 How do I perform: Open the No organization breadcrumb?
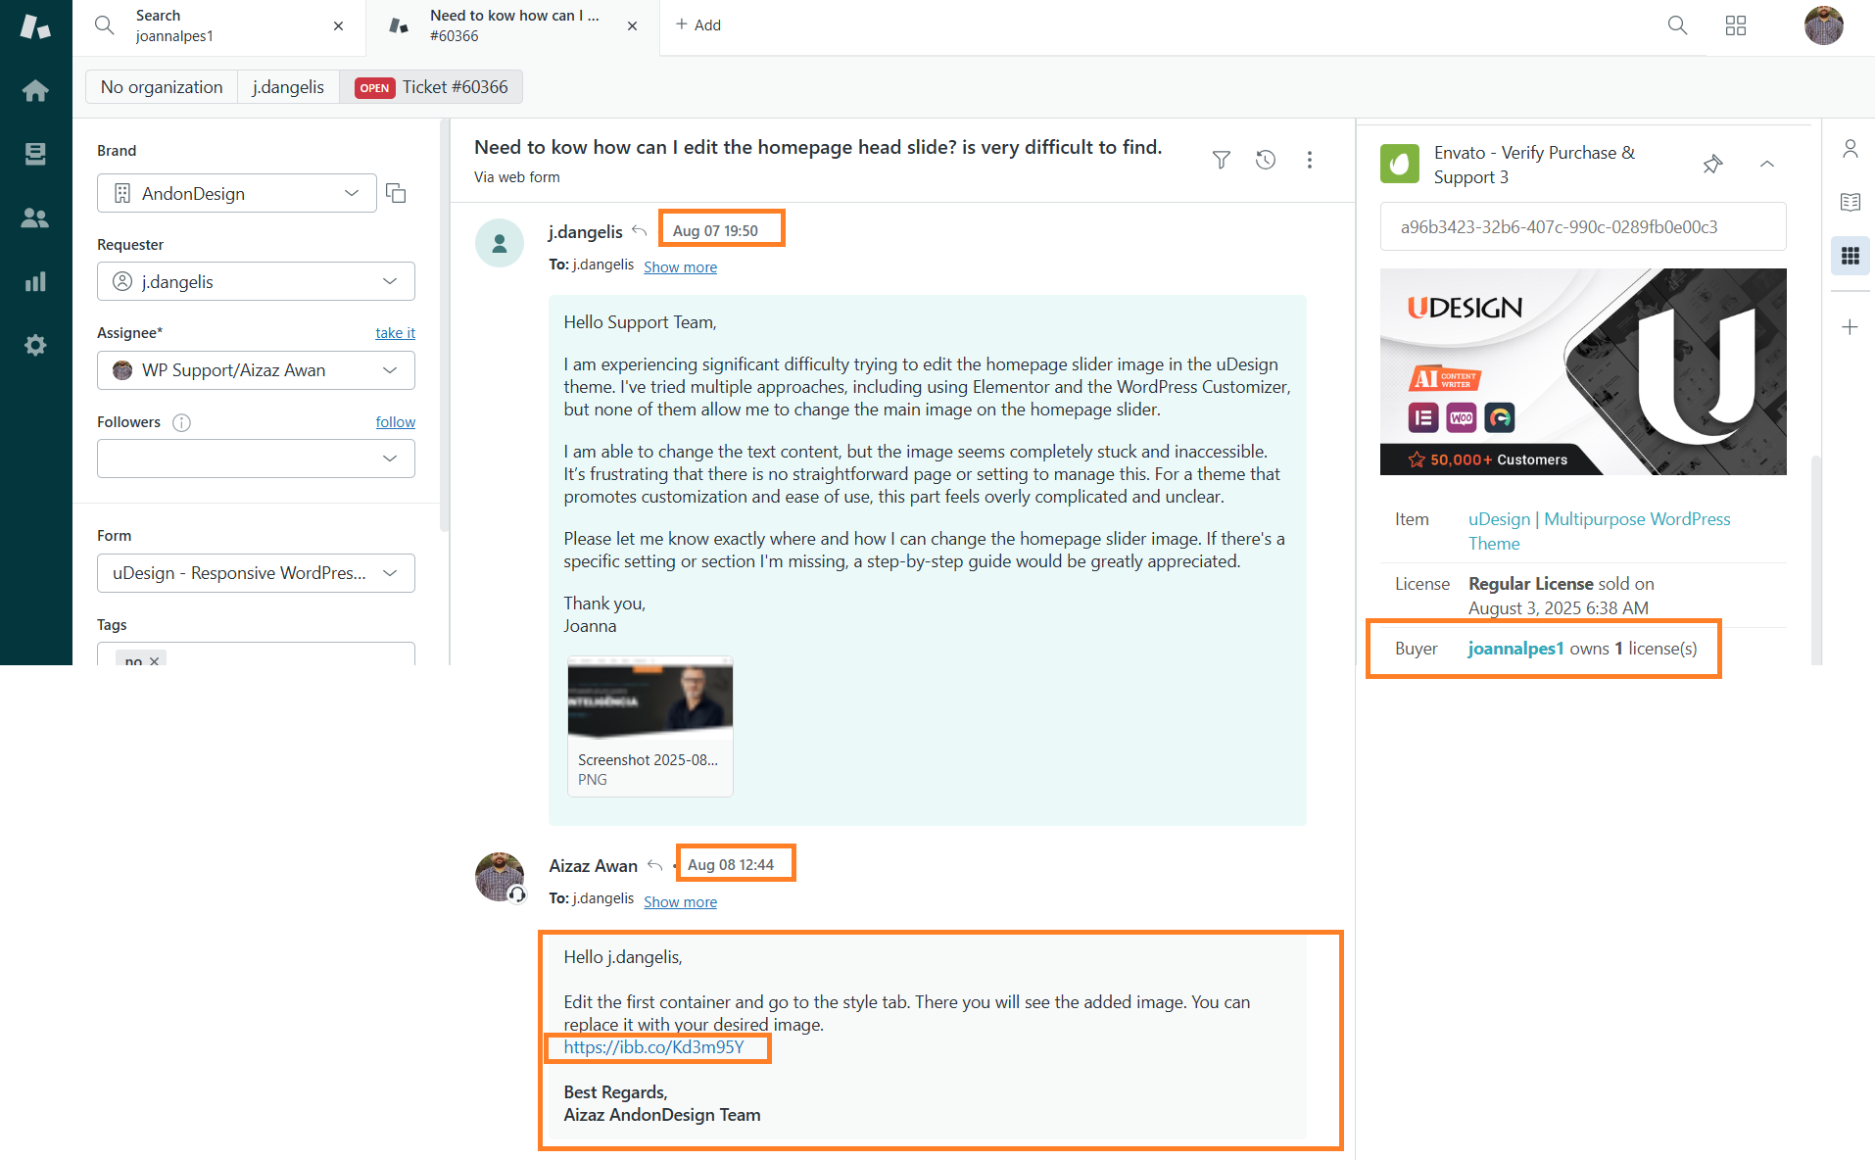(x=162, y=87)
